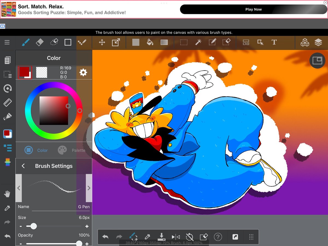Open the materials cubes panel

tap(305, 42)
